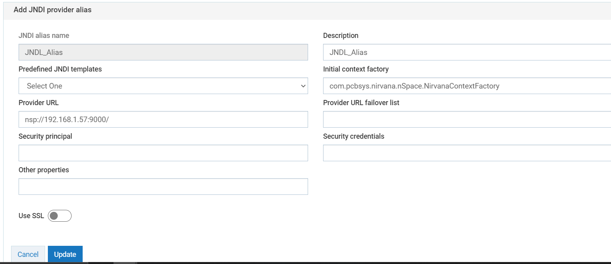Click the Other properties text box
611x264 pixels.
163,187
